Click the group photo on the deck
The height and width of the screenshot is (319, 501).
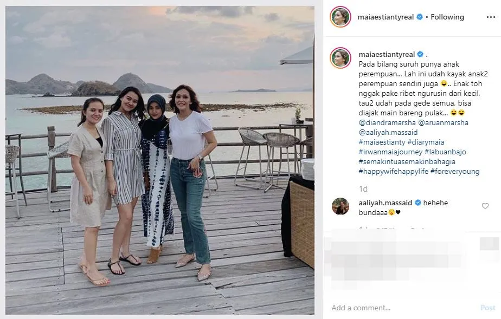click(x=160, y=160)
